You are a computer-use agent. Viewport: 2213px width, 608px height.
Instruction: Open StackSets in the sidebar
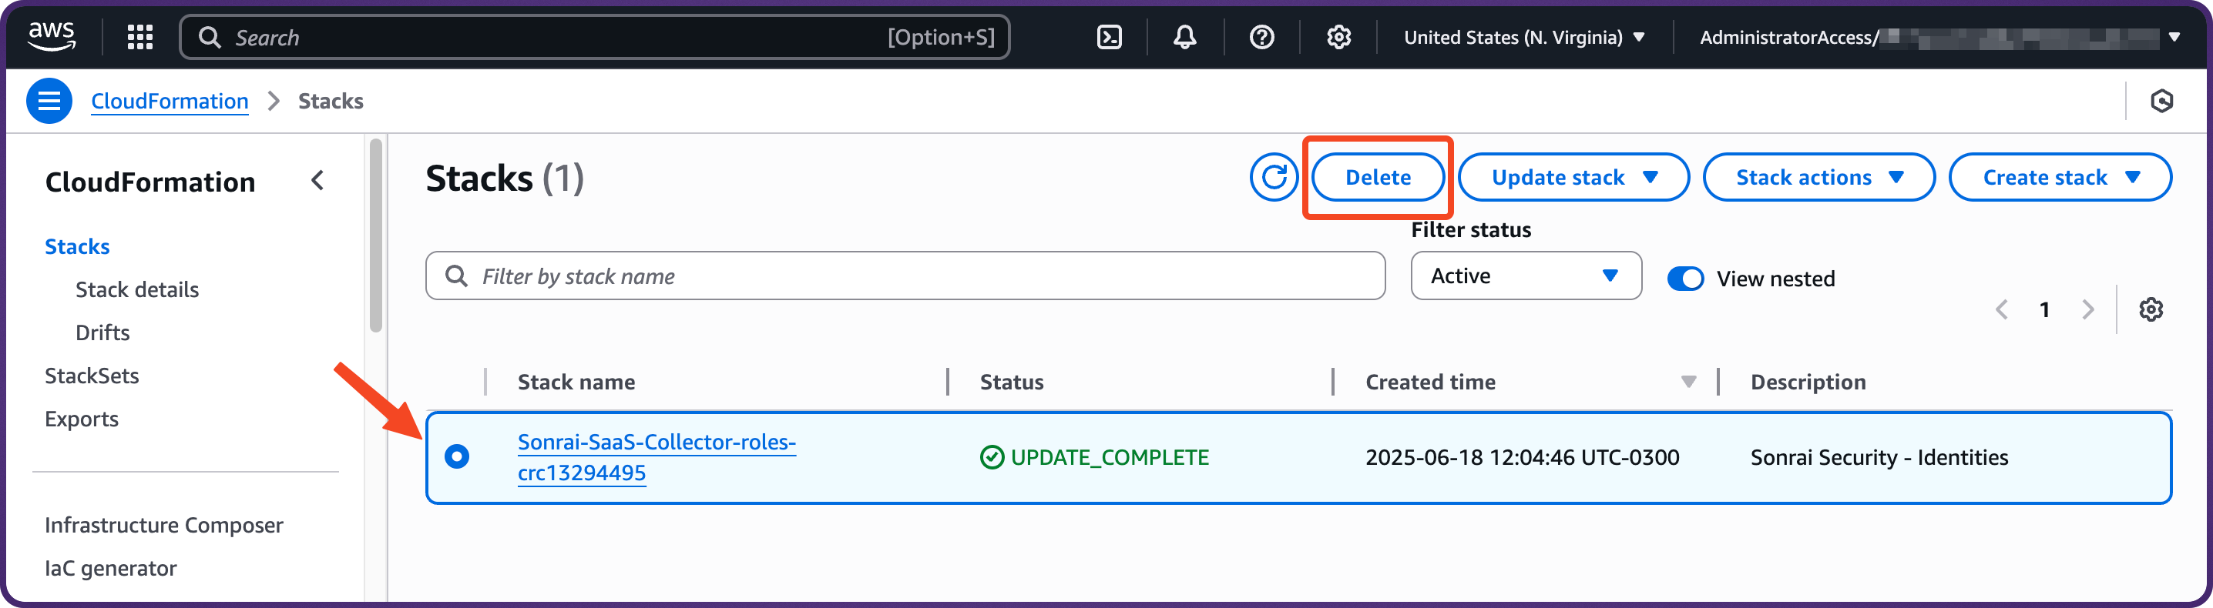(92, 376)
